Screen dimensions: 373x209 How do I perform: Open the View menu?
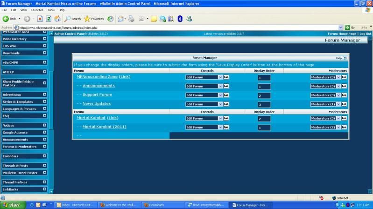pos(23,10)
